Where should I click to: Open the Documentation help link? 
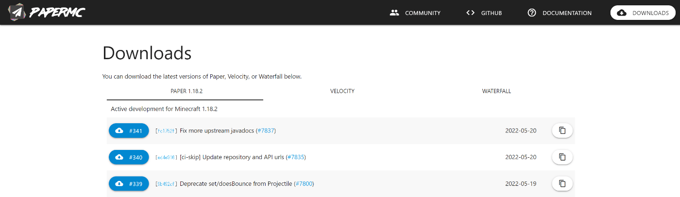560,13
